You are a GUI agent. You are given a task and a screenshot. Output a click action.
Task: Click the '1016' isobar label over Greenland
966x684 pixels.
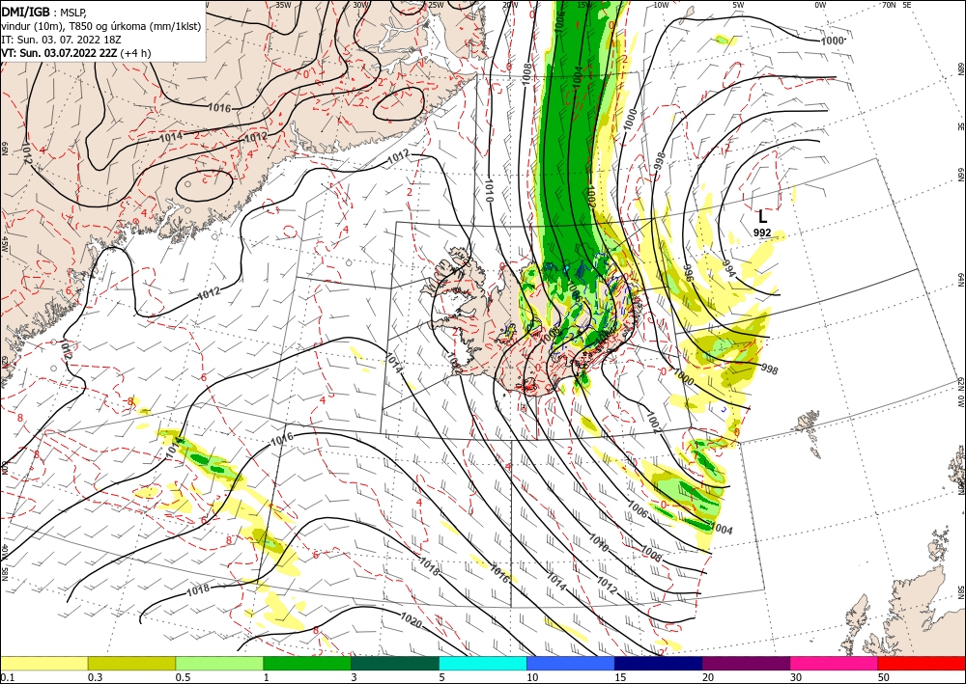(219, 108)
